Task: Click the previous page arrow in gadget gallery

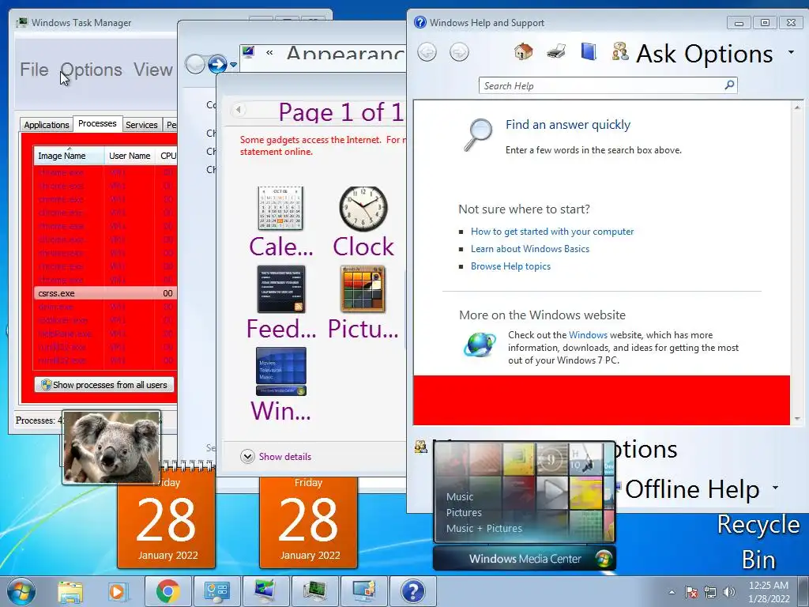Action: [x=238, y=109]
